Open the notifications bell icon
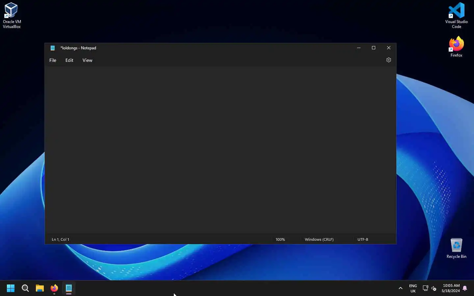The height and width of the screenshot is (296, 474). (x=465, y=288)
